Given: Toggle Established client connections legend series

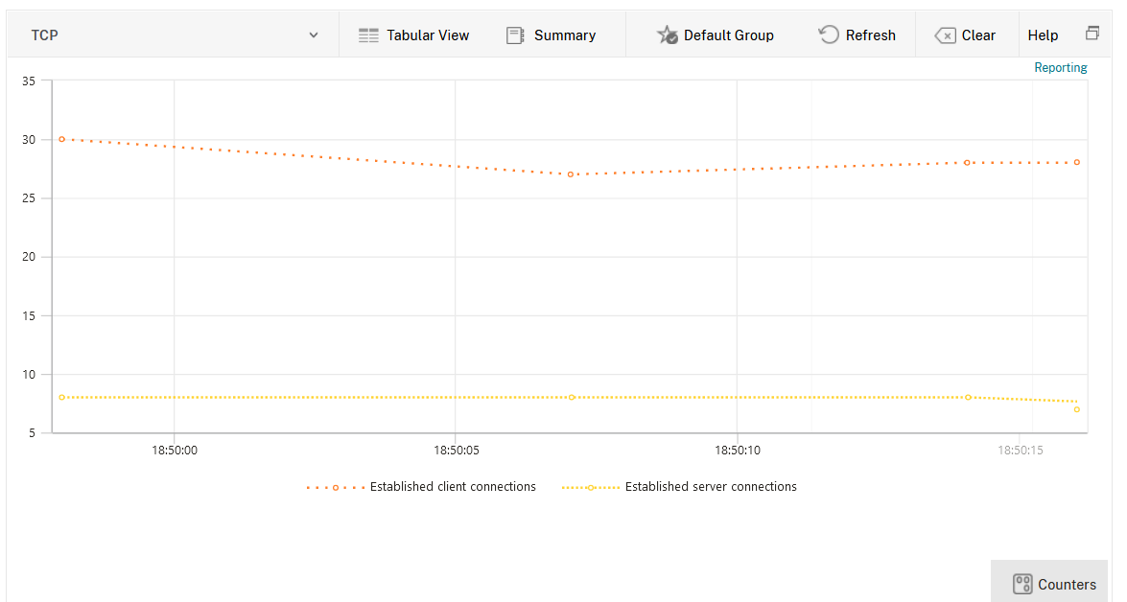Looking at the screenshot, I should pyautogui.click(x=453, y=487).
